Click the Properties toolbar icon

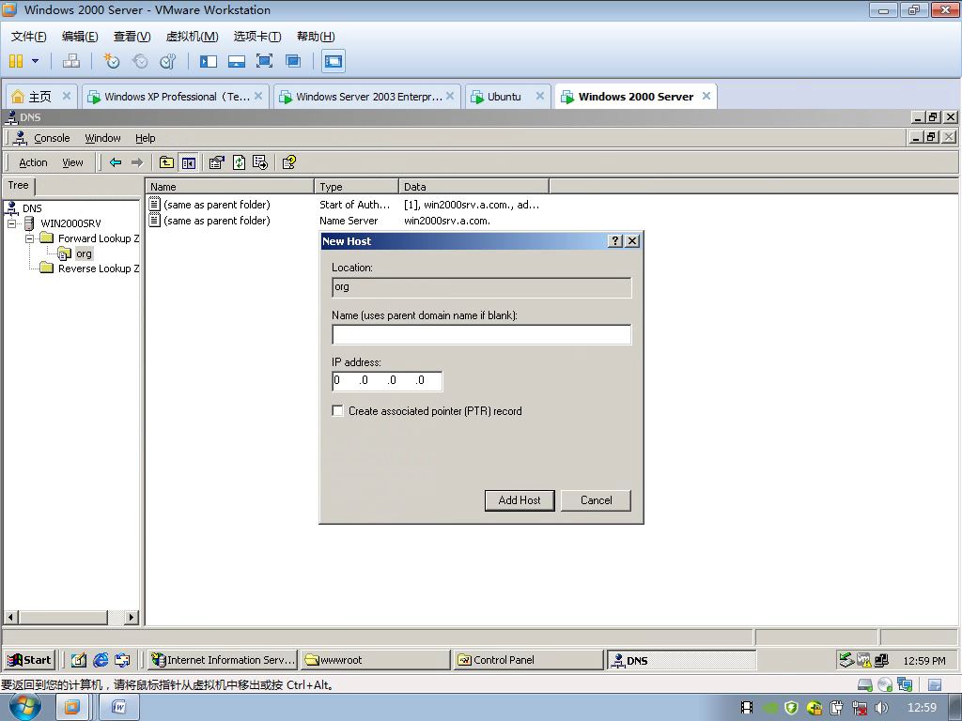click(217, 162)
